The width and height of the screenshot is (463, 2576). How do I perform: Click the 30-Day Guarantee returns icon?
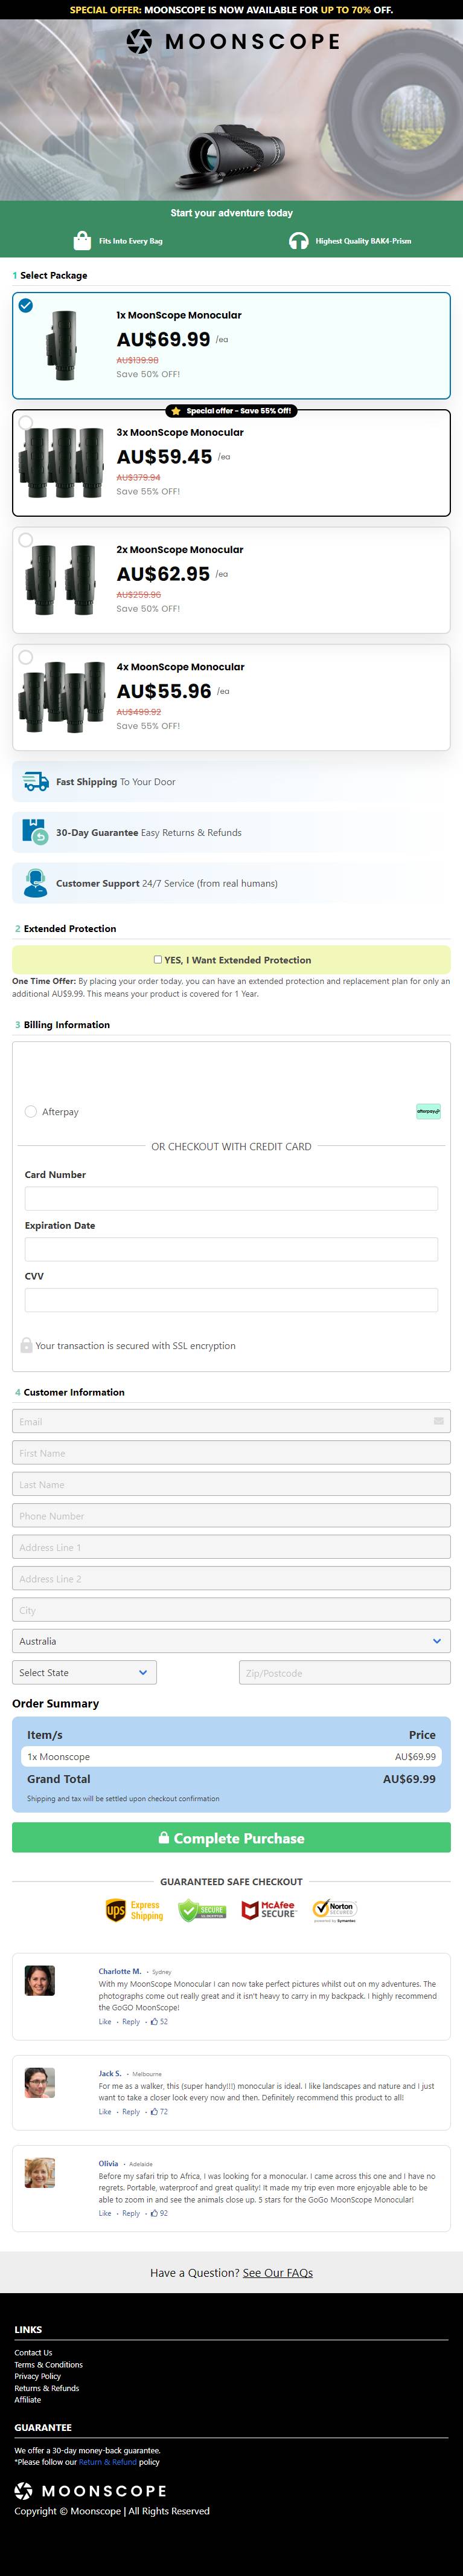click(x=35, y=831)
